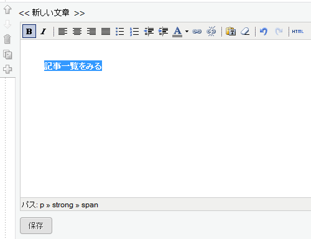
Task: Move block down with arrow icon
Action: (7, 24)
